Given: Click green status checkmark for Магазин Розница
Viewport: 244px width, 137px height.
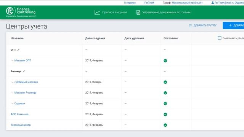Looking at the screenshot, I should tap(165, 93).
